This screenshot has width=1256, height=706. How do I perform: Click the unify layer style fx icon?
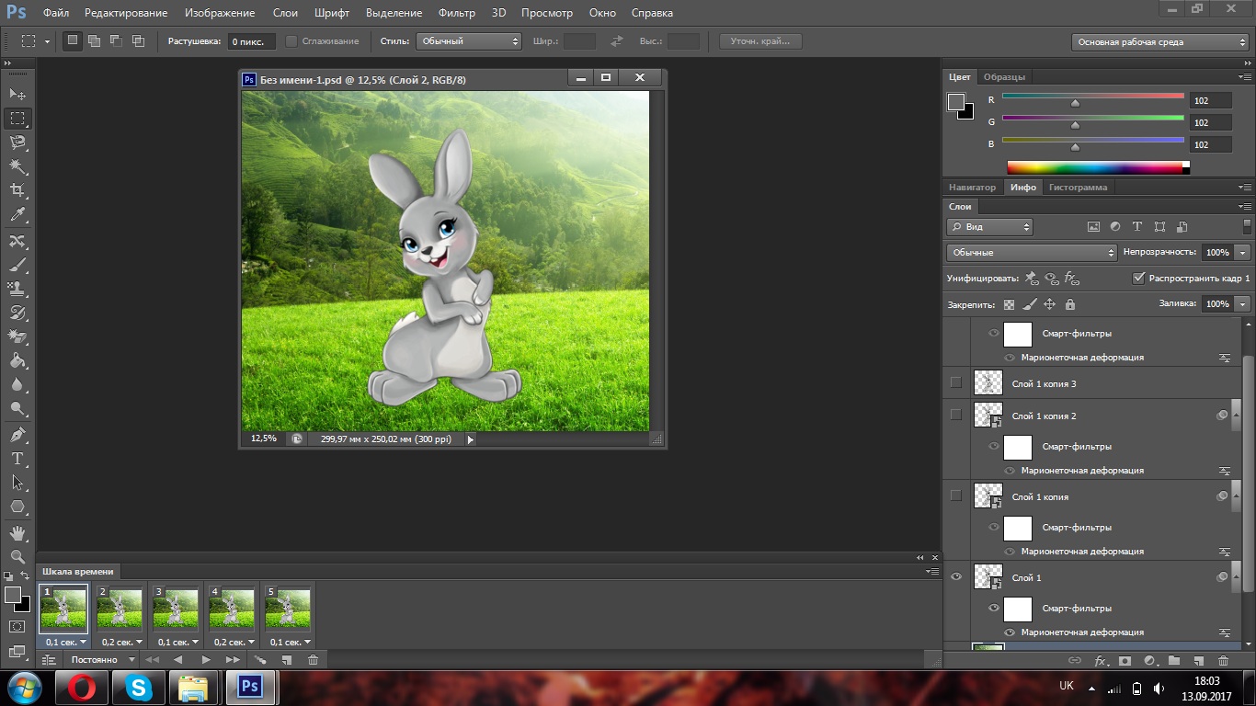point(1072,278)
